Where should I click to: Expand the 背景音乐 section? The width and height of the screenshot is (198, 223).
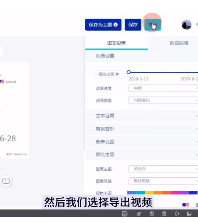coord(141,129)
